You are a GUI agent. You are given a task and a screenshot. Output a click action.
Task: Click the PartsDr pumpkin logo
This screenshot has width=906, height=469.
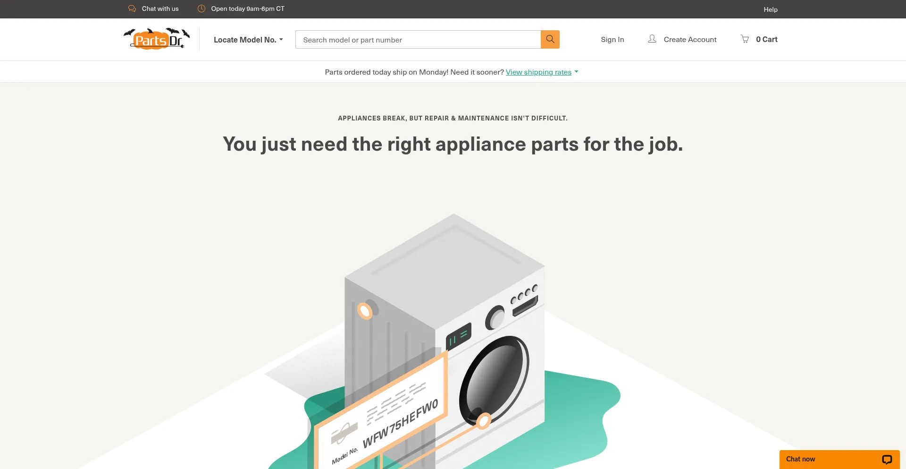[x=157, y=39]
